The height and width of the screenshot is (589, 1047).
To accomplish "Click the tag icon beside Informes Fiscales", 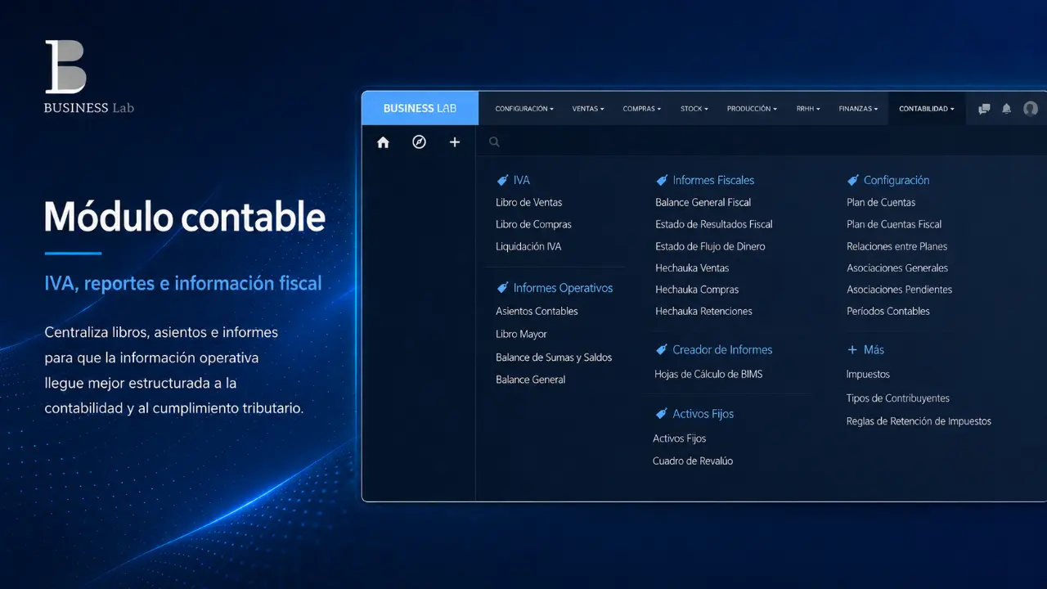I will tap(662, 180).
